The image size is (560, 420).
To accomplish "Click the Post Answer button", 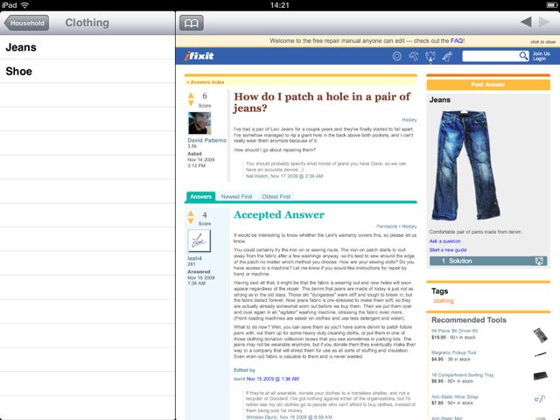I will [x=488, y=85].
